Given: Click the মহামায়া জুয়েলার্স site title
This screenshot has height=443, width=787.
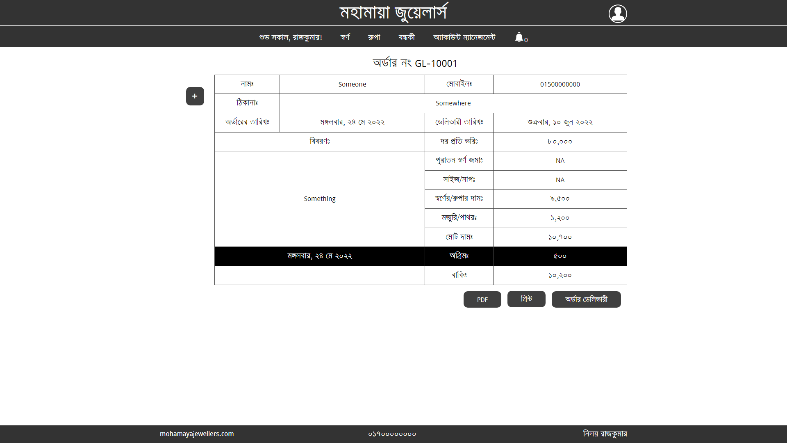Looking at the screenshot, I should (x=393, y=13).
